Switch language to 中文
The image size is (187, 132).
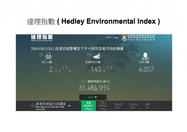pos(109,37)
